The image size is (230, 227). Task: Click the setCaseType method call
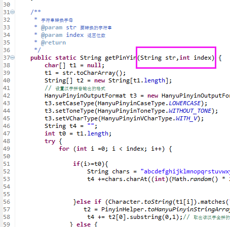pyautogui.click(x=74, y=103)
